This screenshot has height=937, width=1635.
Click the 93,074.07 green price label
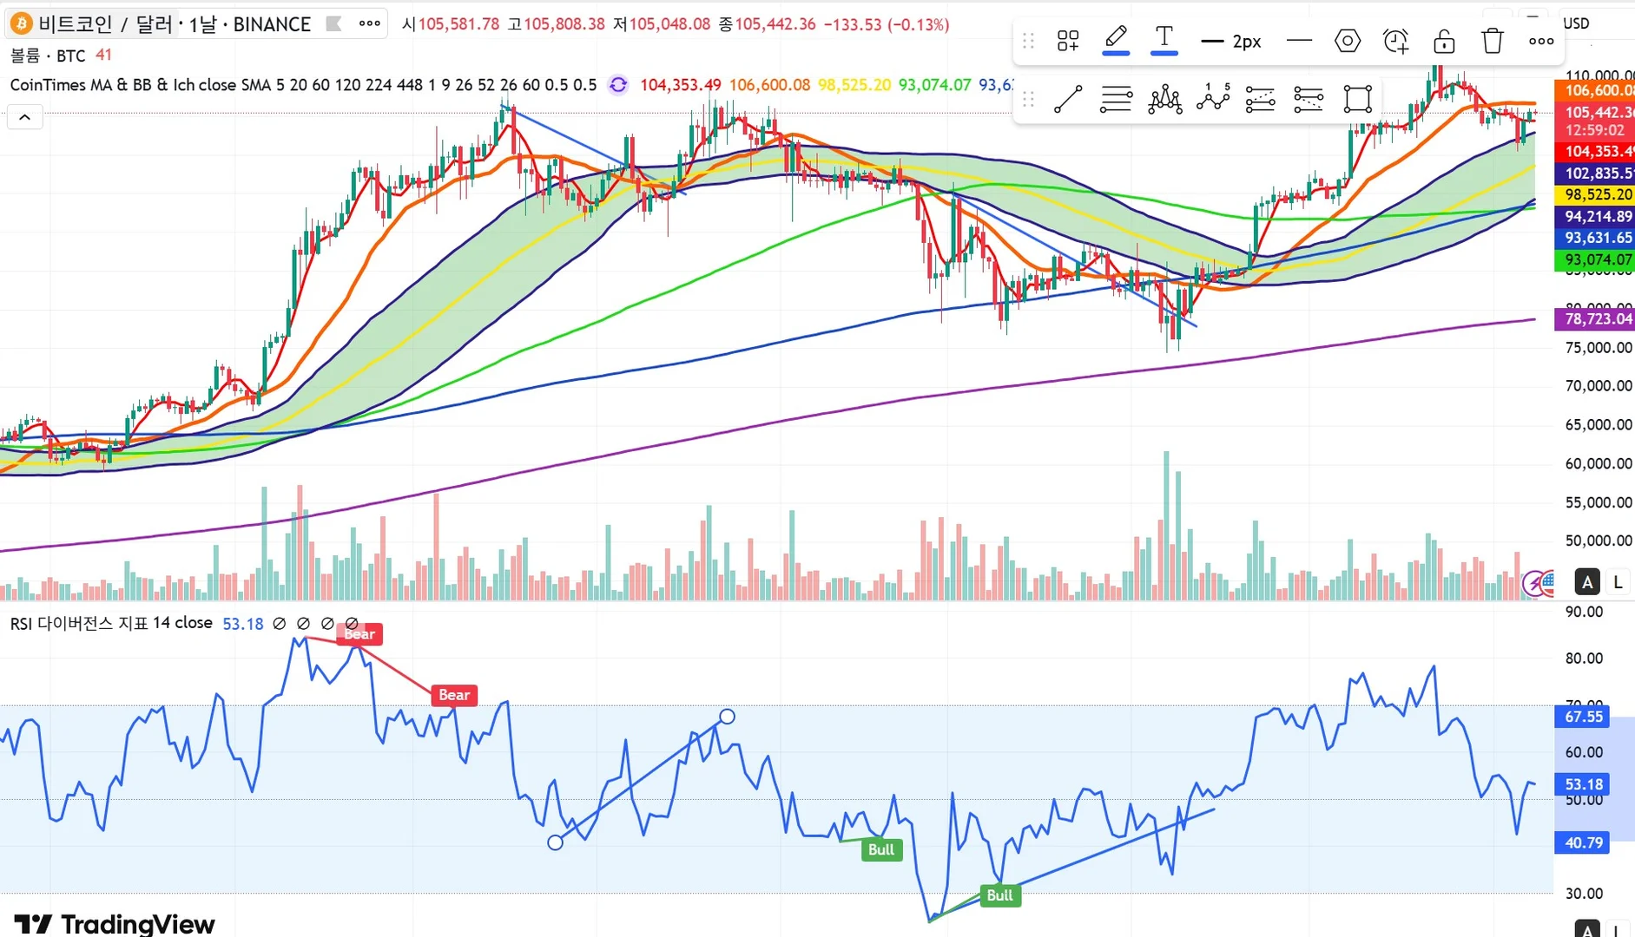coord(1595,259)
